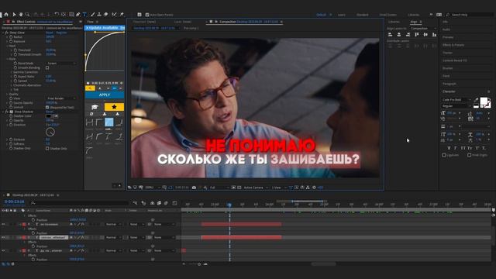Click the Update Available banner in Flow
Image resolution: width=496 pixels, height=279 pixels.
[105, 28]
